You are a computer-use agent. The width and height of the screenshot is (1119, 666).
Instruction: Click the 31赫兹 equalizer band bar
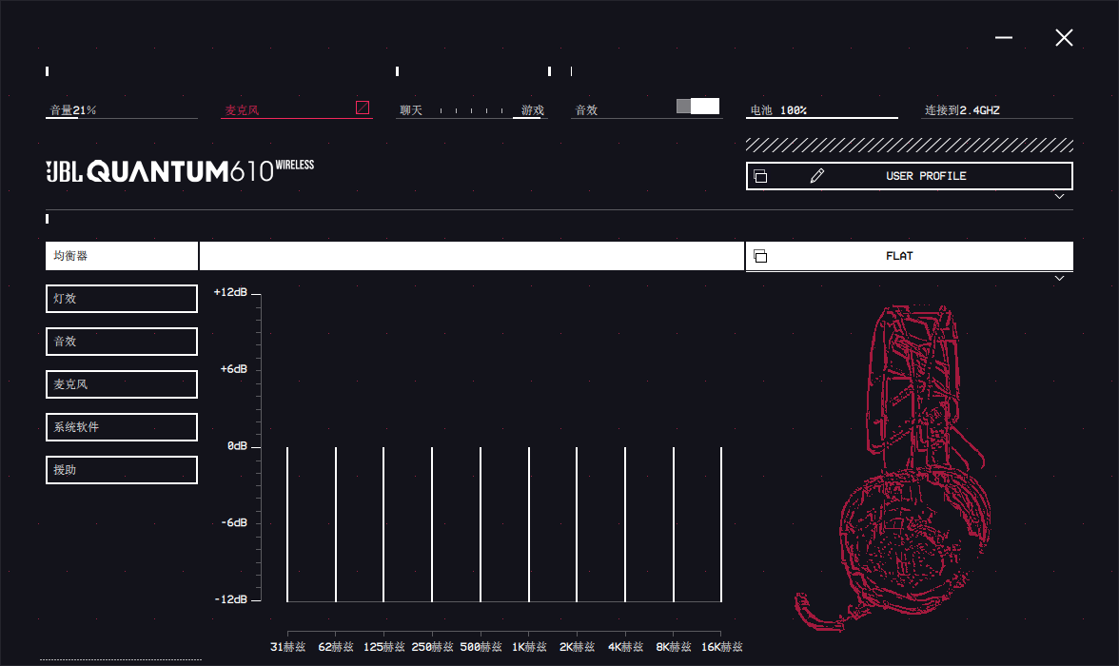287,523
